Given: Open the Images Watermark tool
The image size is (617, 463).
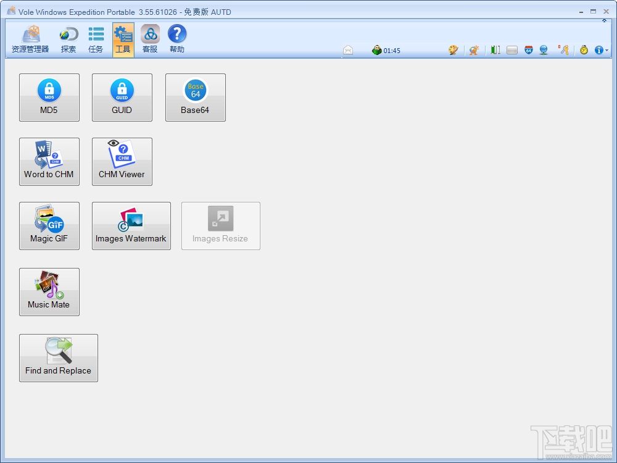Looking at the screenshot, I should click(x=131, y=226).
